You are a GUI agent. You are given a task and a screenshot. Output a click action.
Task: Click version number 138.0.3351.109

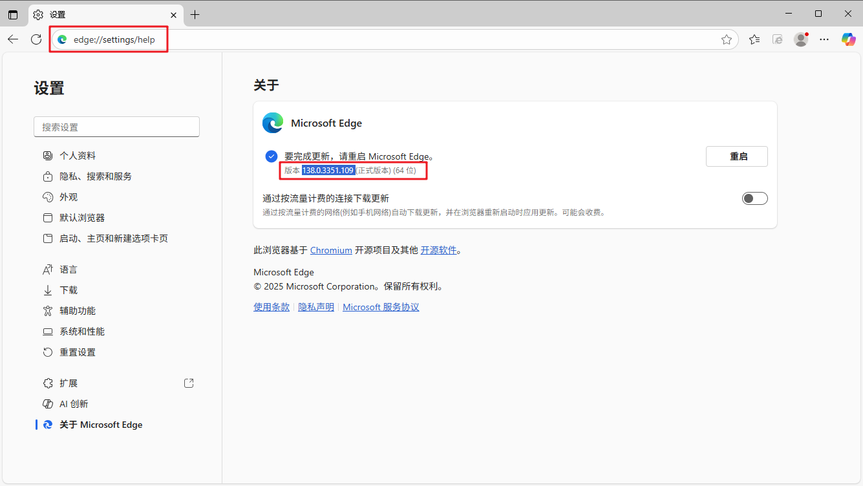328,170
